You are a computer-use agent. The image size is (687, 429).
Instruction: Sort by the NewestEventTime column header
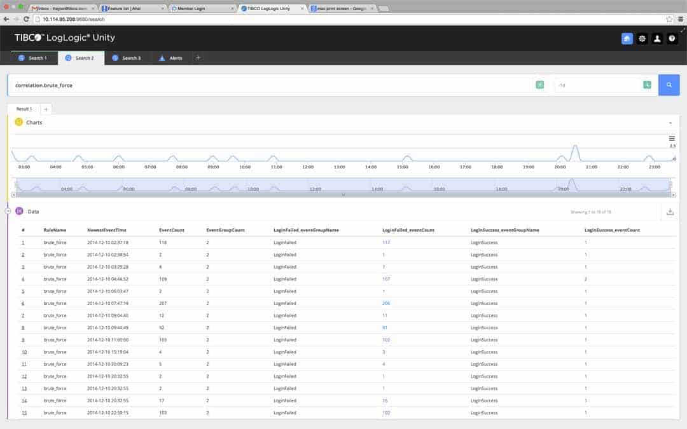point(107,230)
